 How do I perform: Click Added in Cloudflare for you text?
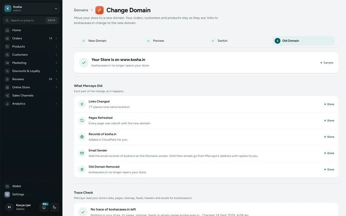coord(108,140)
